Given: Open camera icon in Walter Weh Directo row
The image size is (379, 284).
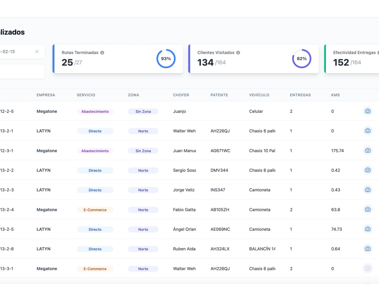Looking at the screenshot, I should [x=368, y=131].
